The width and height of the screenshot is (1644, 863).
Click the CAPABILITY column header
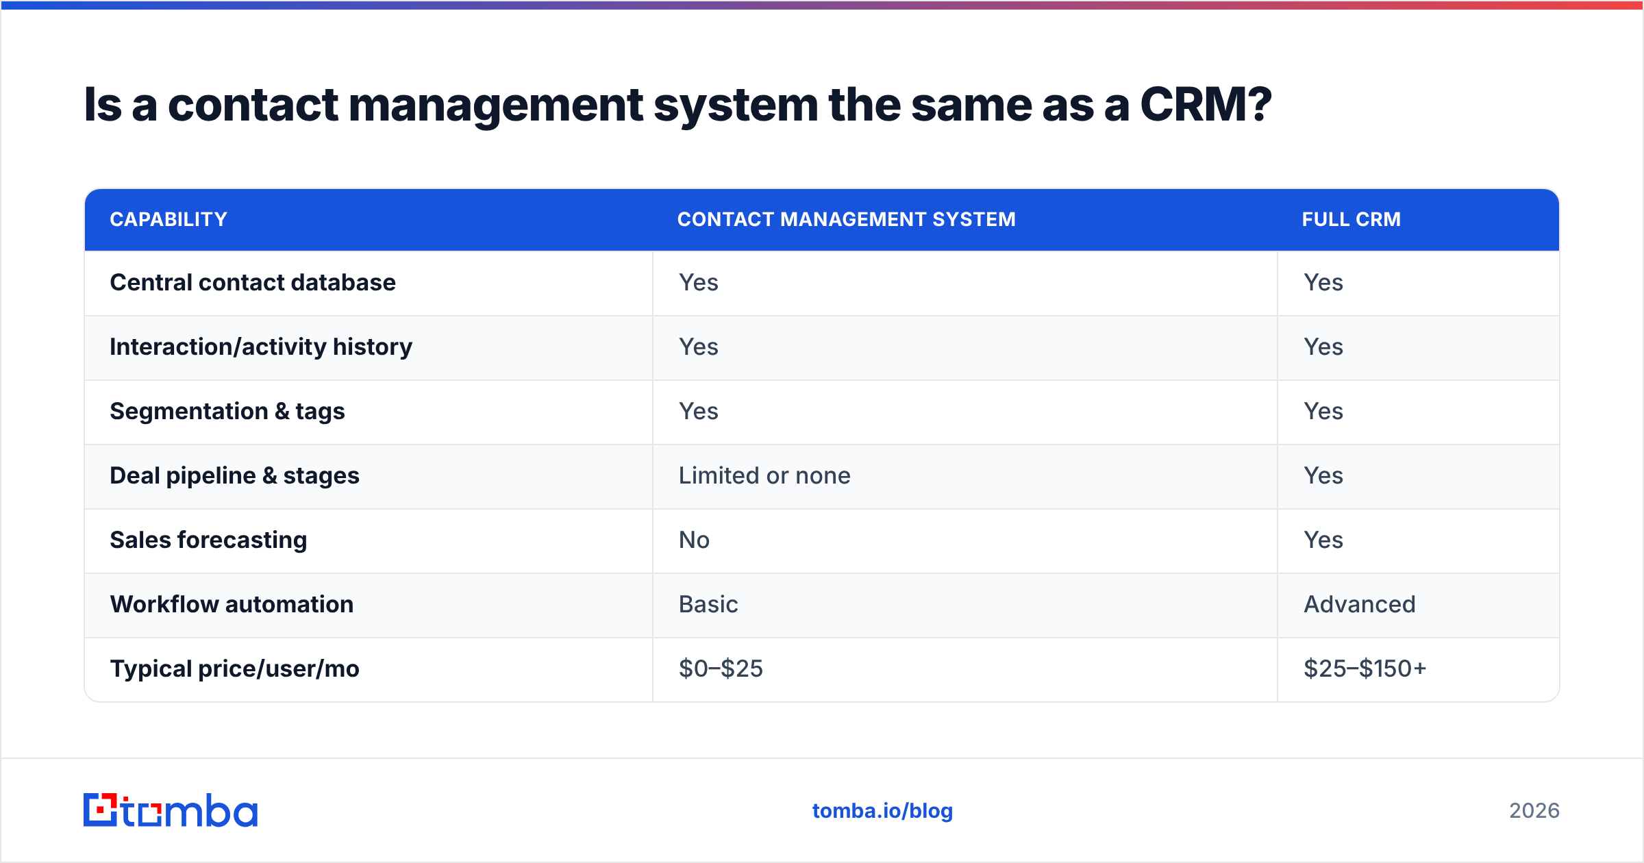169,219
